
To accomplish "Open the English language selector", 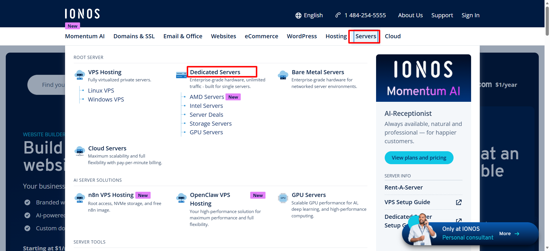I will tap(309, 15).
